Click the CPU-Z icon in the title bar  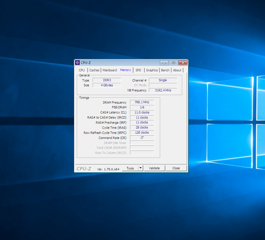tap(77, 63)
